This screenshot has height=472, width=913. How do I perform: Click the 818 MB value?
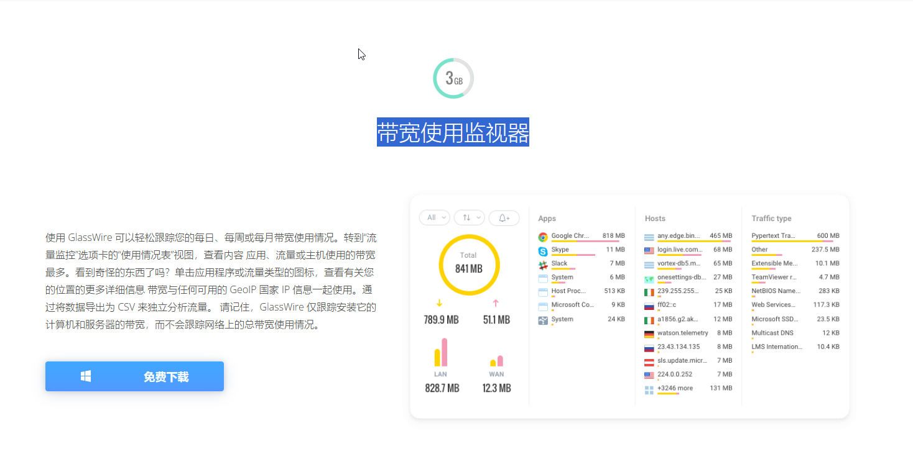[613, 236]
